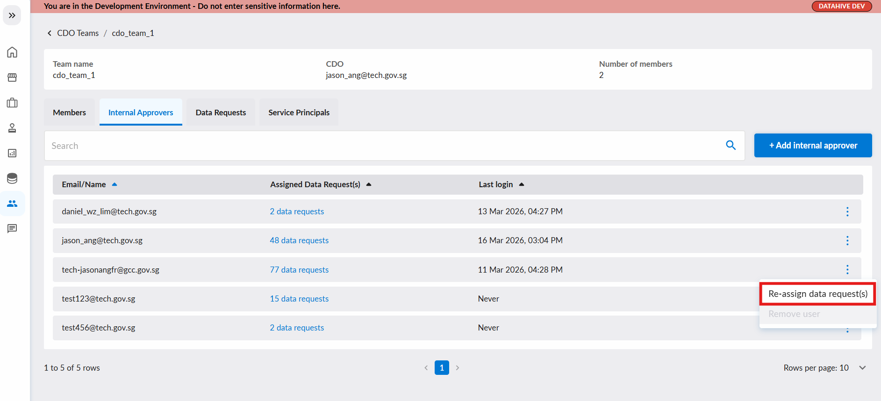Open 2 data requests for test456

297,328
